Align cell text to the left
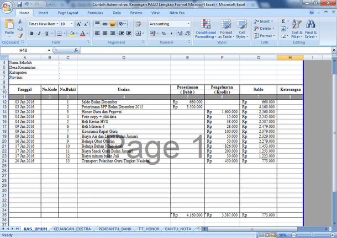The width and height of the screenshot is (337, 238). click(97, 34)
